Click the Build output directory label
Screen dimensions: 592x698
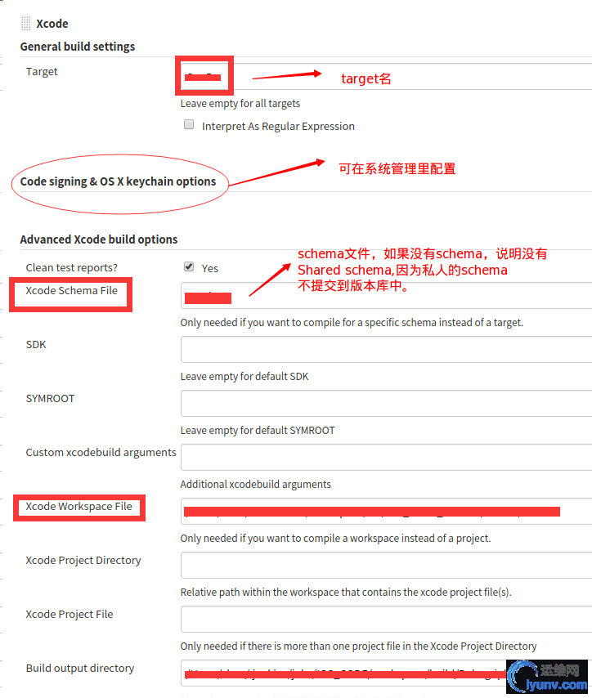tap(80, 669)
